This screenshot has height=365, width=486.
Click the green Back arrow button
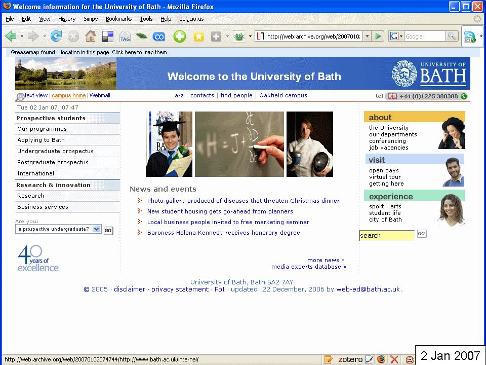coord(11,36)
